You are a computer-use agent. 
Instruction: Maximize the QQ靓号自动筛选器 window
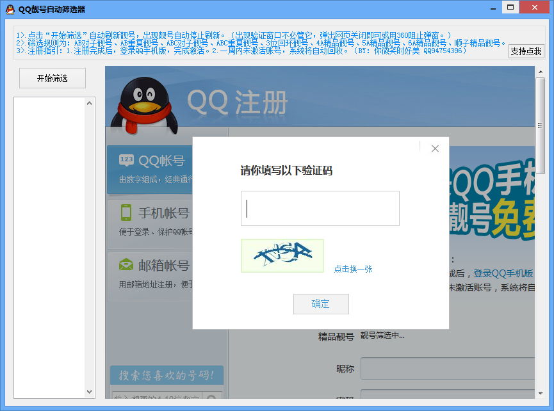pyautogui.click(x=510, y=8)
